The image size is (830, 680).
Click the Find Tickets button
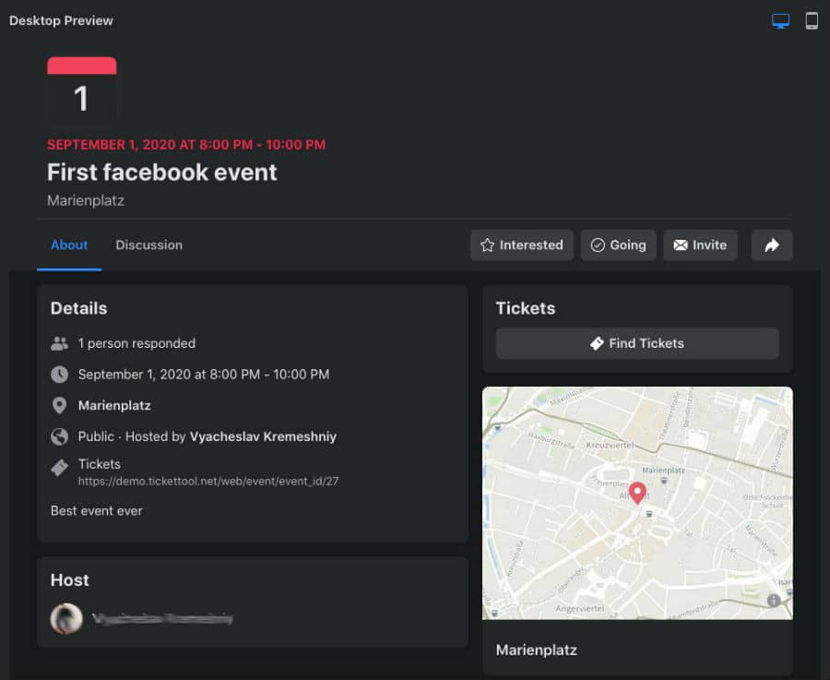pyautogui.click(x=637, y=343)
